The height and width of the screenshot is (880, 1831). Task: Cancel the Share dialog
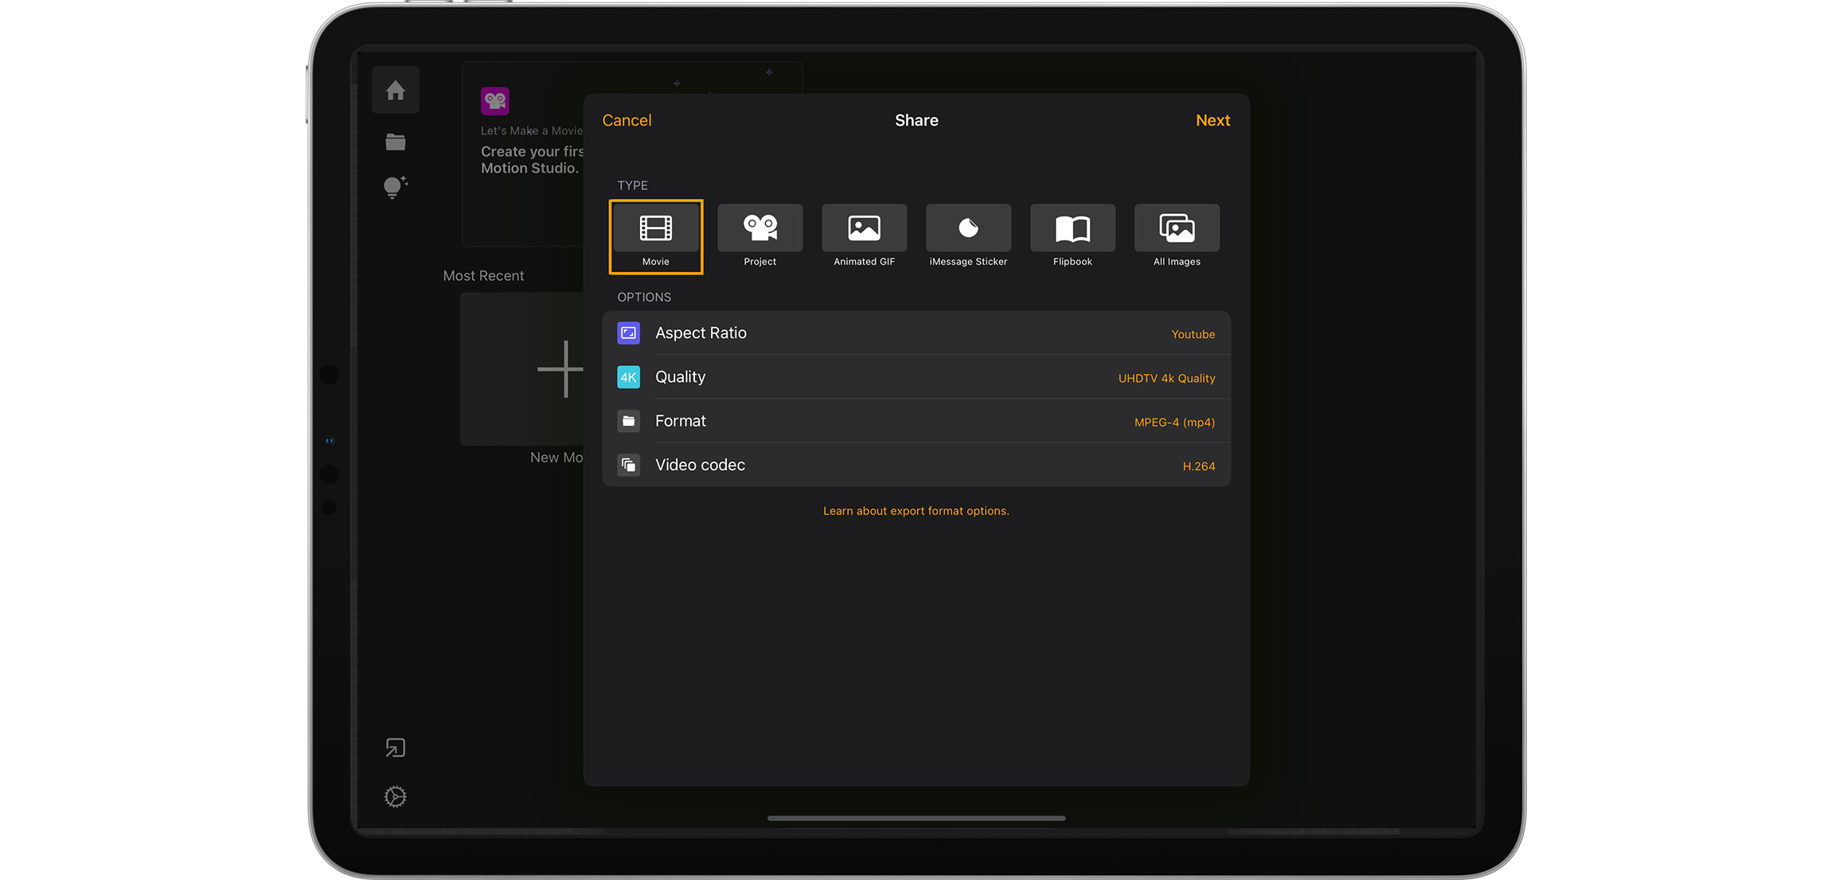click(627, 120)
